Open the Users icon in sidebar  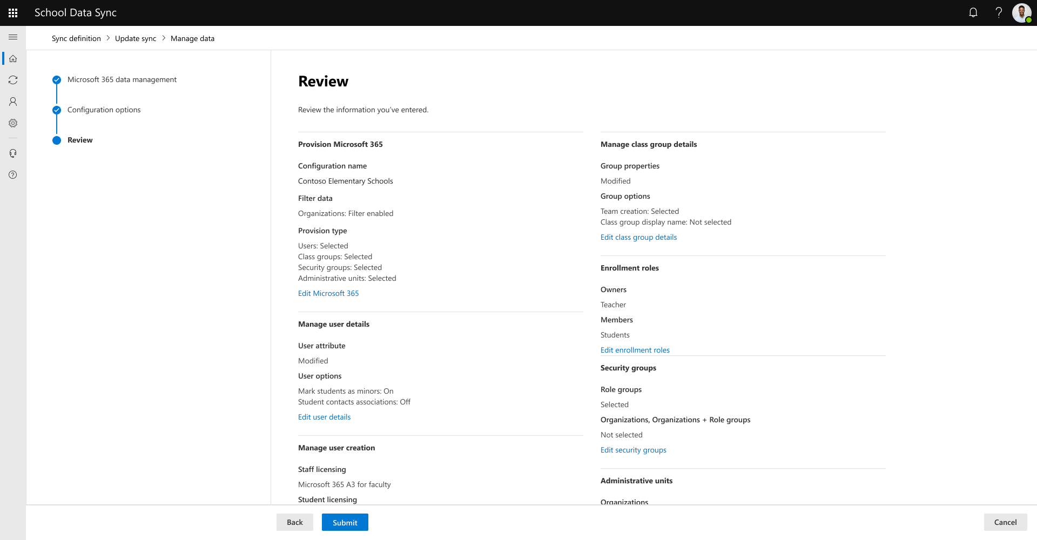pos(13,102)
